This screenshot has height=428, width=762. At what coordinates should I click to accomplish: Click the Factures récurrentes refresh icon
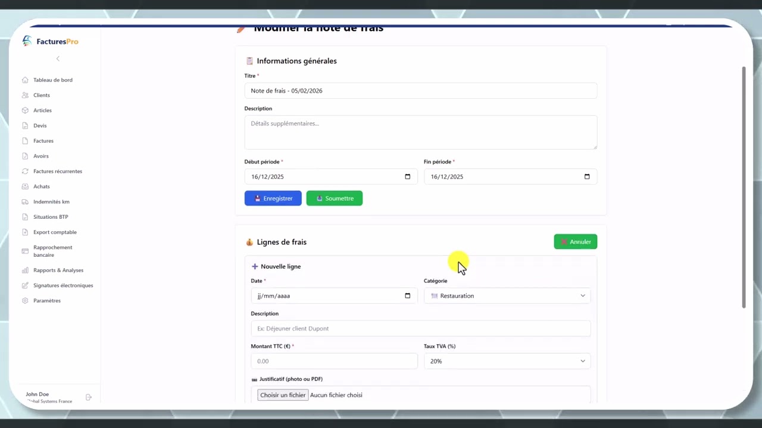(x=25, y=171)
